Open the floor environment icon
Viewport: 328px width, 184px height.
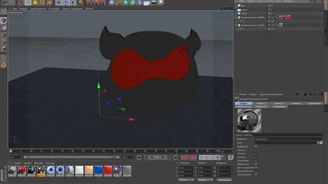147,3
